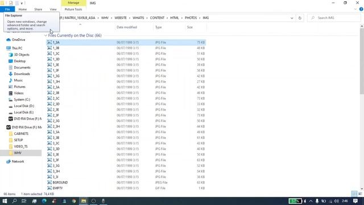Open Google Chrome from the taskbar
The image size is (364, 205).
coord(74,201)
